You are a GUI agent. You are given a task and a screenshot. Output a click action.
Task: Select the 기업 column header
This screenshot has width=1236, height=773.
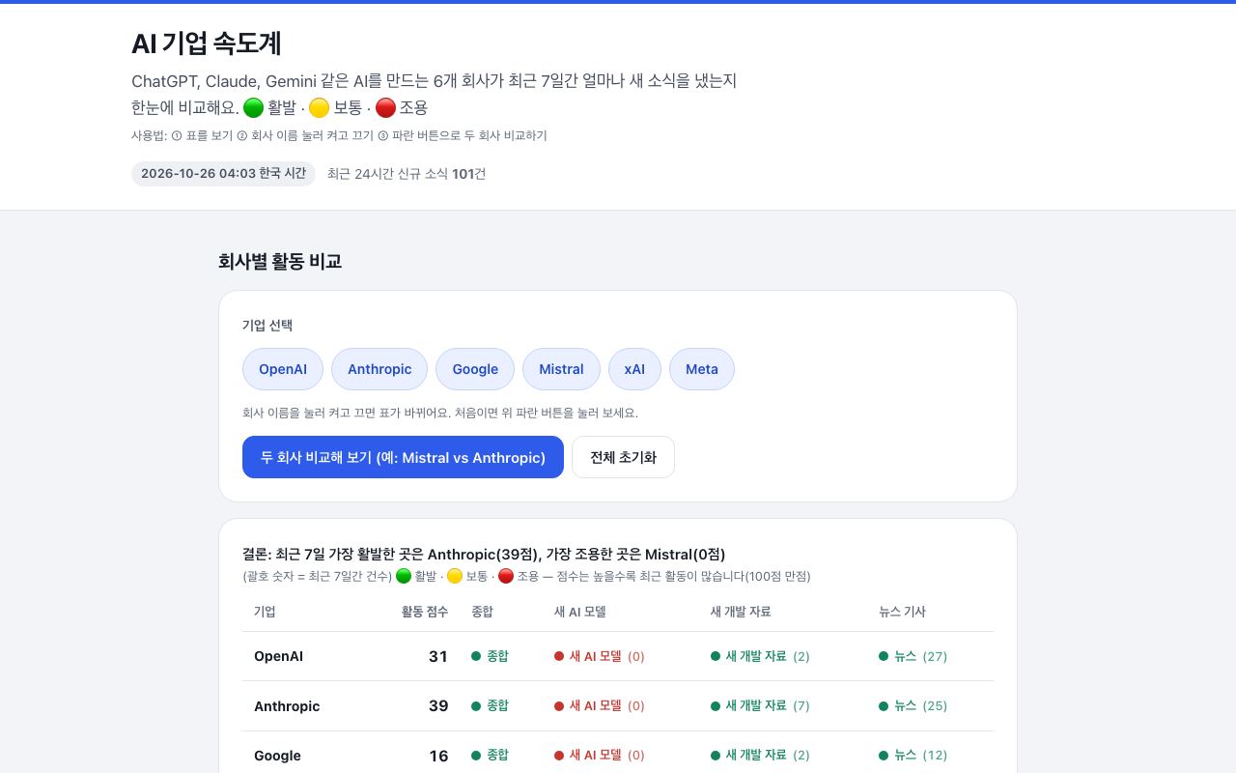click(265, 612)
